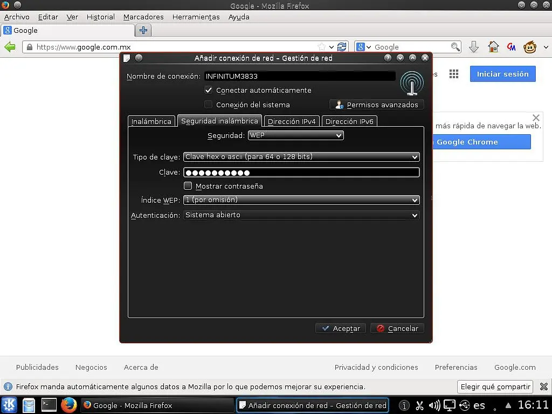
Task: Open the Dirección IPv4 tab
Action: pos(292,121)
